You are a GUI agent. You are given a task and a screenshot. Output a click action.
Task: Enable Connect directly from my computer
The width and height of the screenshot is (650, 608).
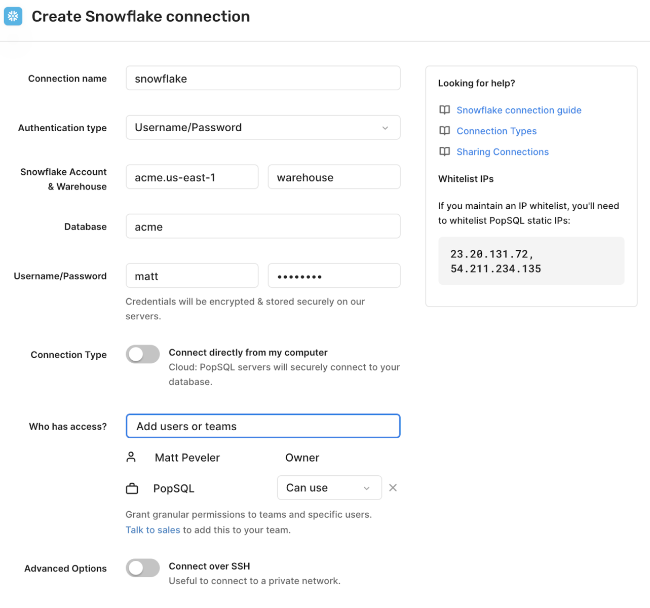click(142, 354)
